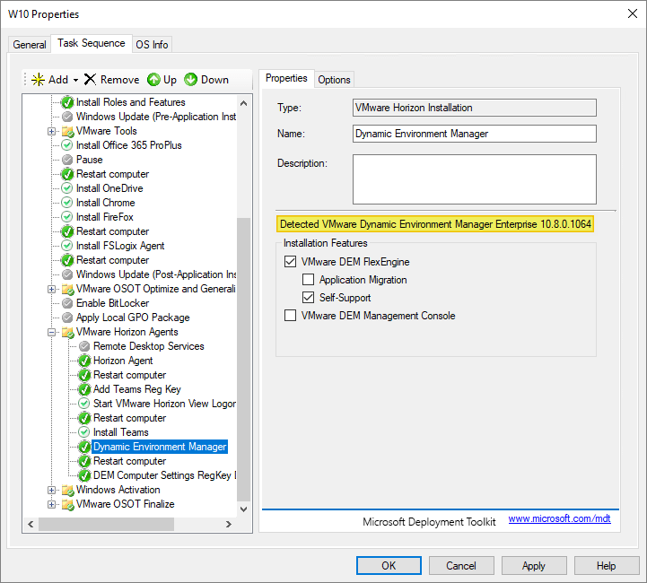
Task: Enable the Application Migration checkbox
Action: tap(308, 280)
